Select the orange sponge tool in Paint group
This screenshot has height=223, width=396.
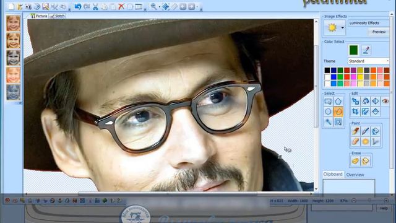[365, 141]
